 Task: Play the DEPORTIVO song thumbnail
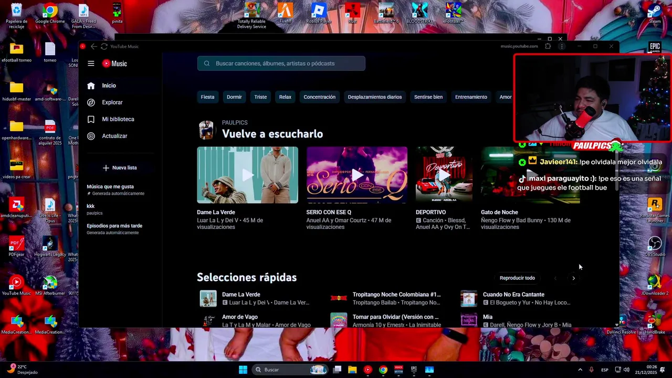click(x=444, y=175)
